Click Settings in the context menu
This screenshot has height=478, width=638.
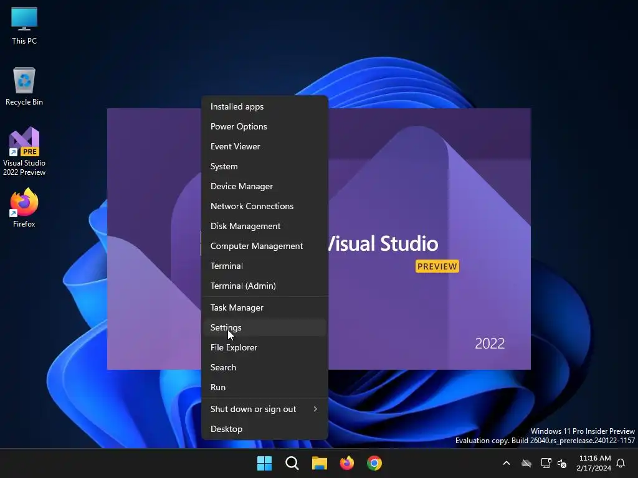point(264,327)
